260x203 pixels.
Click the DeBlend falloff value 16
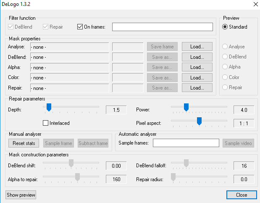point(244,166)
